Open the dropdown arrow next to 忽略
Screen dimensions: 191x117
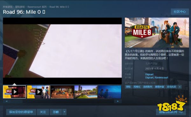(x=64, y=112)
